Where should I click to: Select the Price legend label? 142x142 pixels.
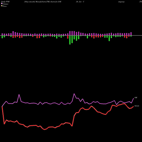click(x=5, y=6)
